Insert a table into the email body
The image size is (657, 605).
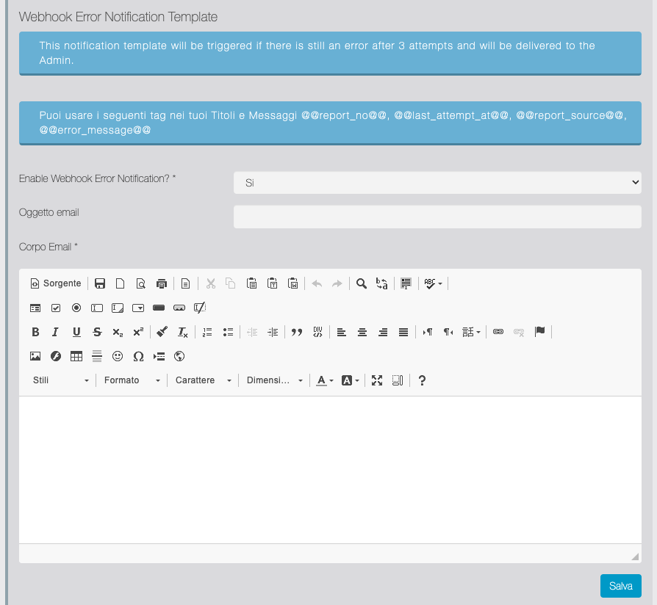pos(76,356)
